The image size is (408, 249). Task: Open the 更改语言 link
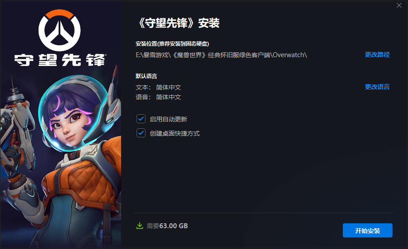(377, 87)
